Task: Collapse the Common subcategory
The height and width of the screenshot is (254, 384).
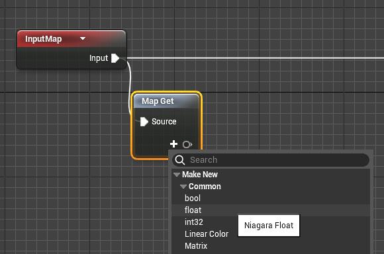Action: (x=183, y=187)
